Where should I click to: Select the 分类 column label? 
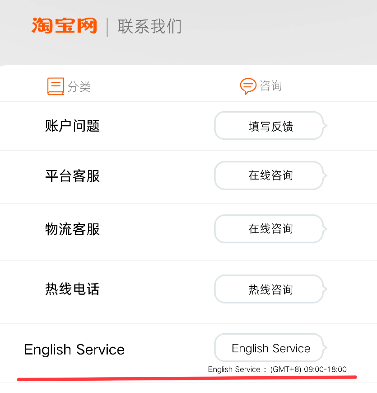[x=79, y=87]
